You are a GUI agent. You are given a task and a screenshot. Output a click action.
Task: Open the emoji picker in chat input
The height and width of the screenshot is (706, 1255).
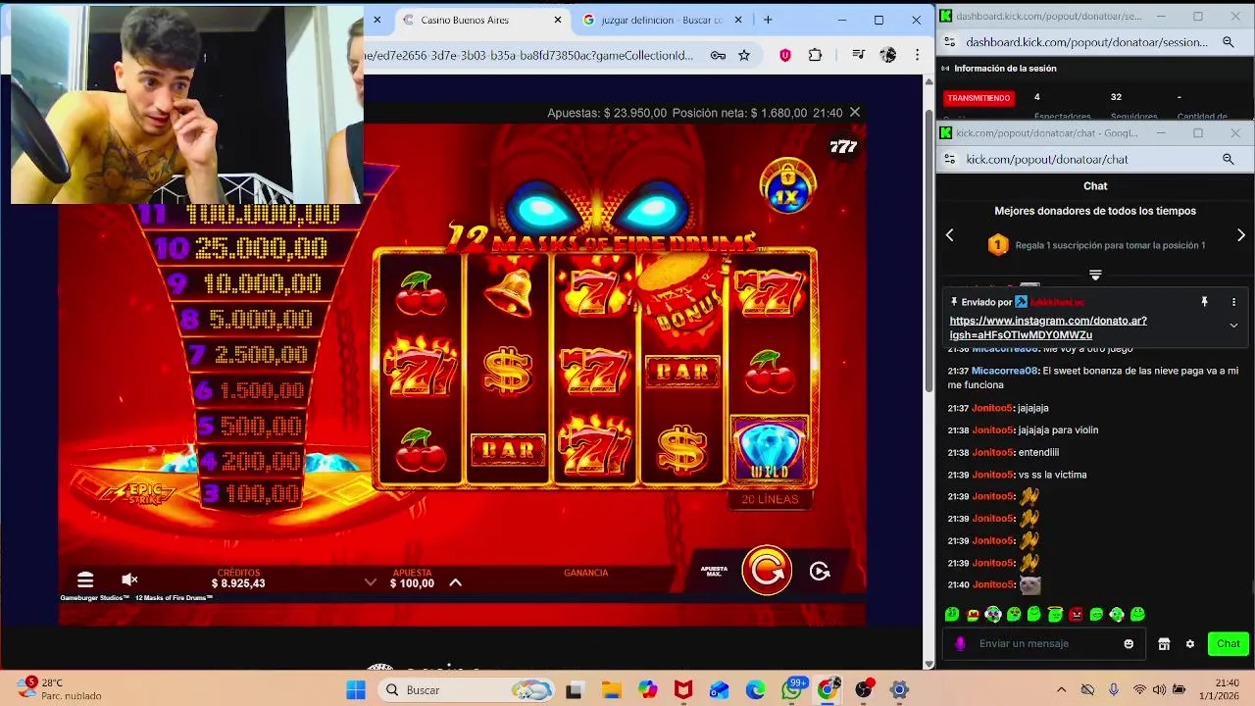(x=1129, y=643)
